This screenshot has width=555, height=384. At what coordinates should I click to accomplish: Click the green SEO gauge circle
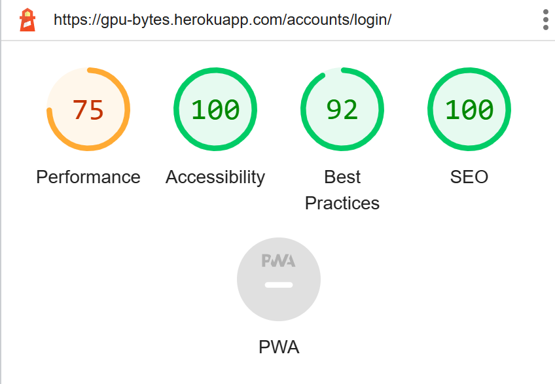pos(469,109)
